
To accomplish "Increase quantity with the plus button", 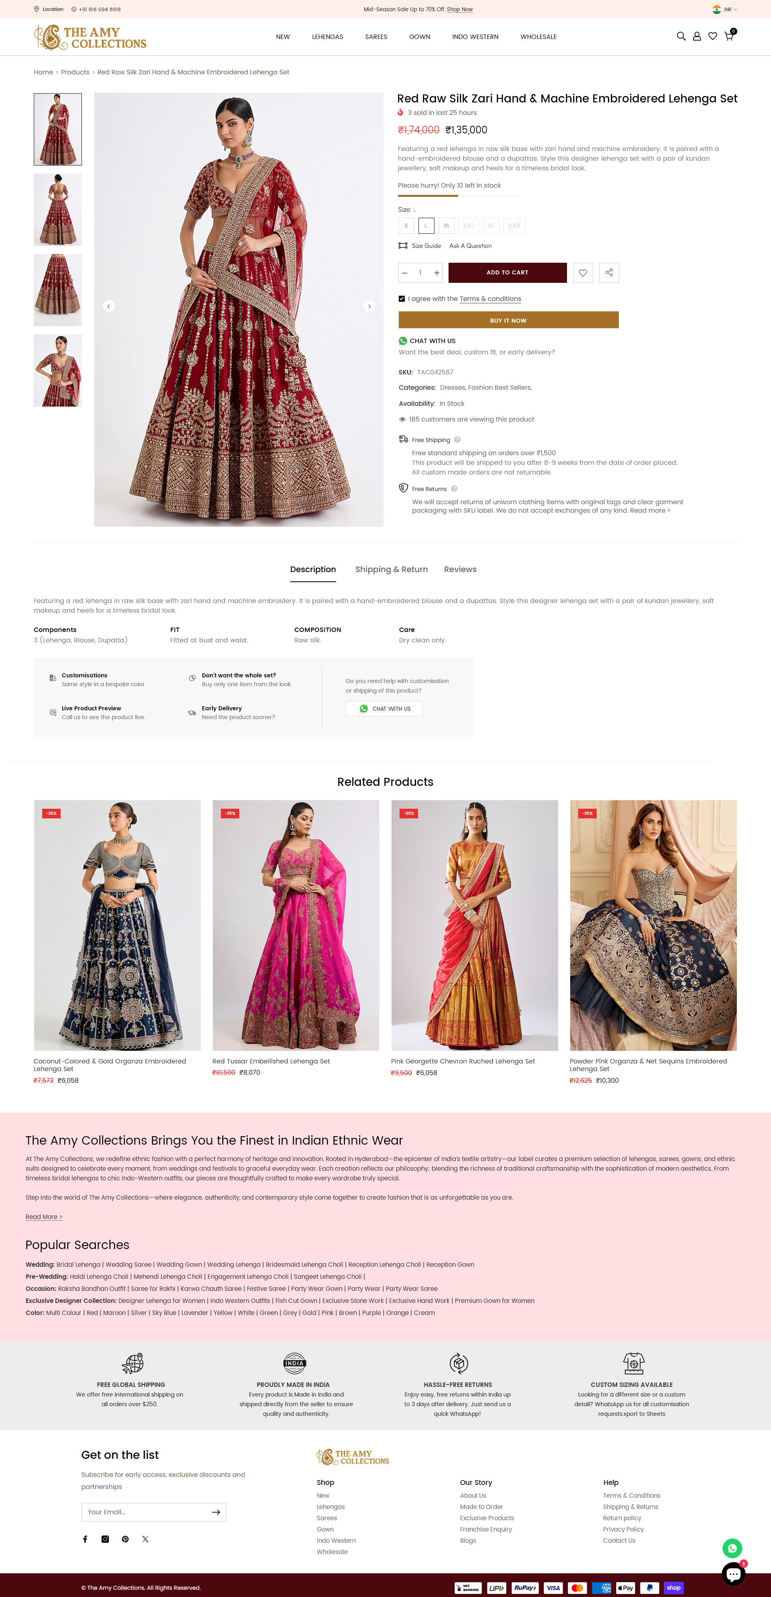I will (x=436, y=273).
